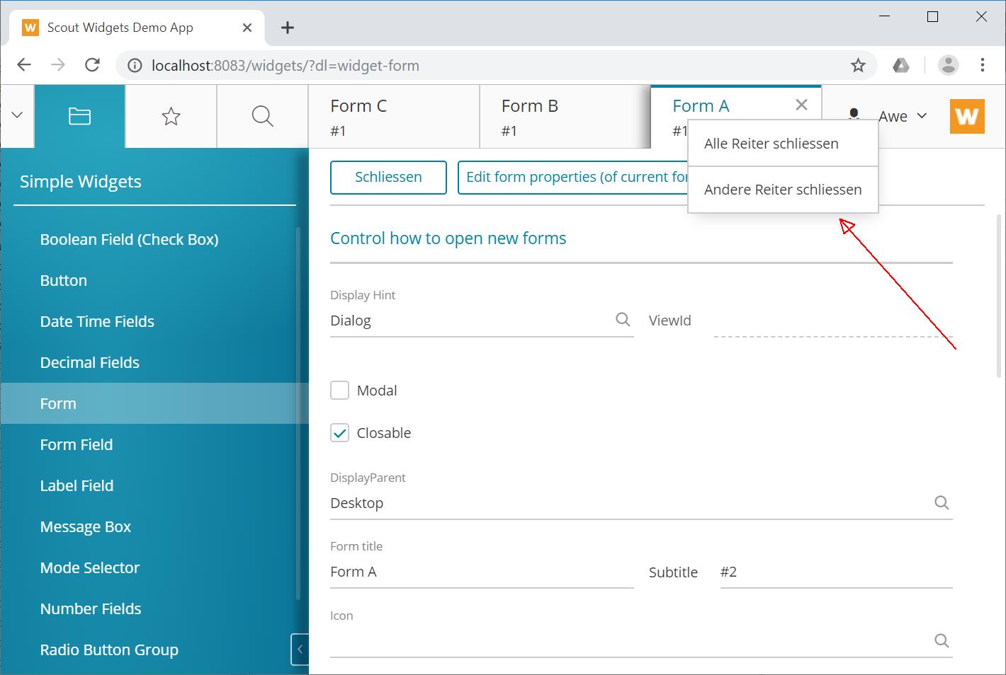The width and height of the screenshot is (1006, 675).
Task: Open Display Hint lookup magnifier
Action: coord(623,319)
